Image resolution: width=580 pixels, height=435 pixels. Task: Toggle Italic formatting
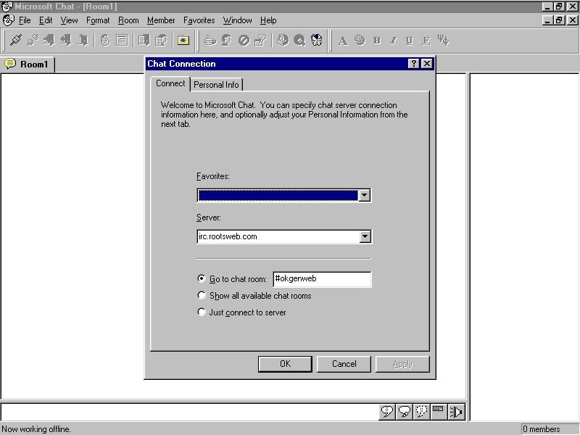point(393,41)
